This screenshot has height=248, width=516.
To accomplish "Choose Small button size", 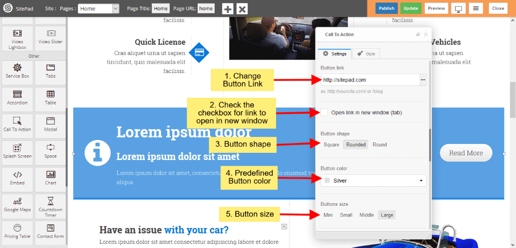I will pos(346,215).
